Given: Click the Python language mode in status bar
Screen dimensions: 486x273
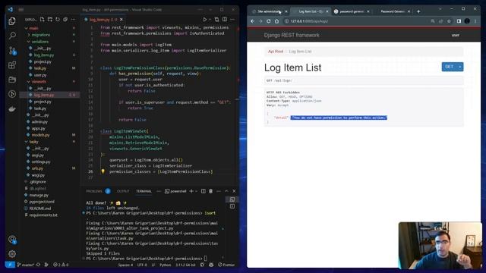Looking at the screenshot, I should pos(166,265).
